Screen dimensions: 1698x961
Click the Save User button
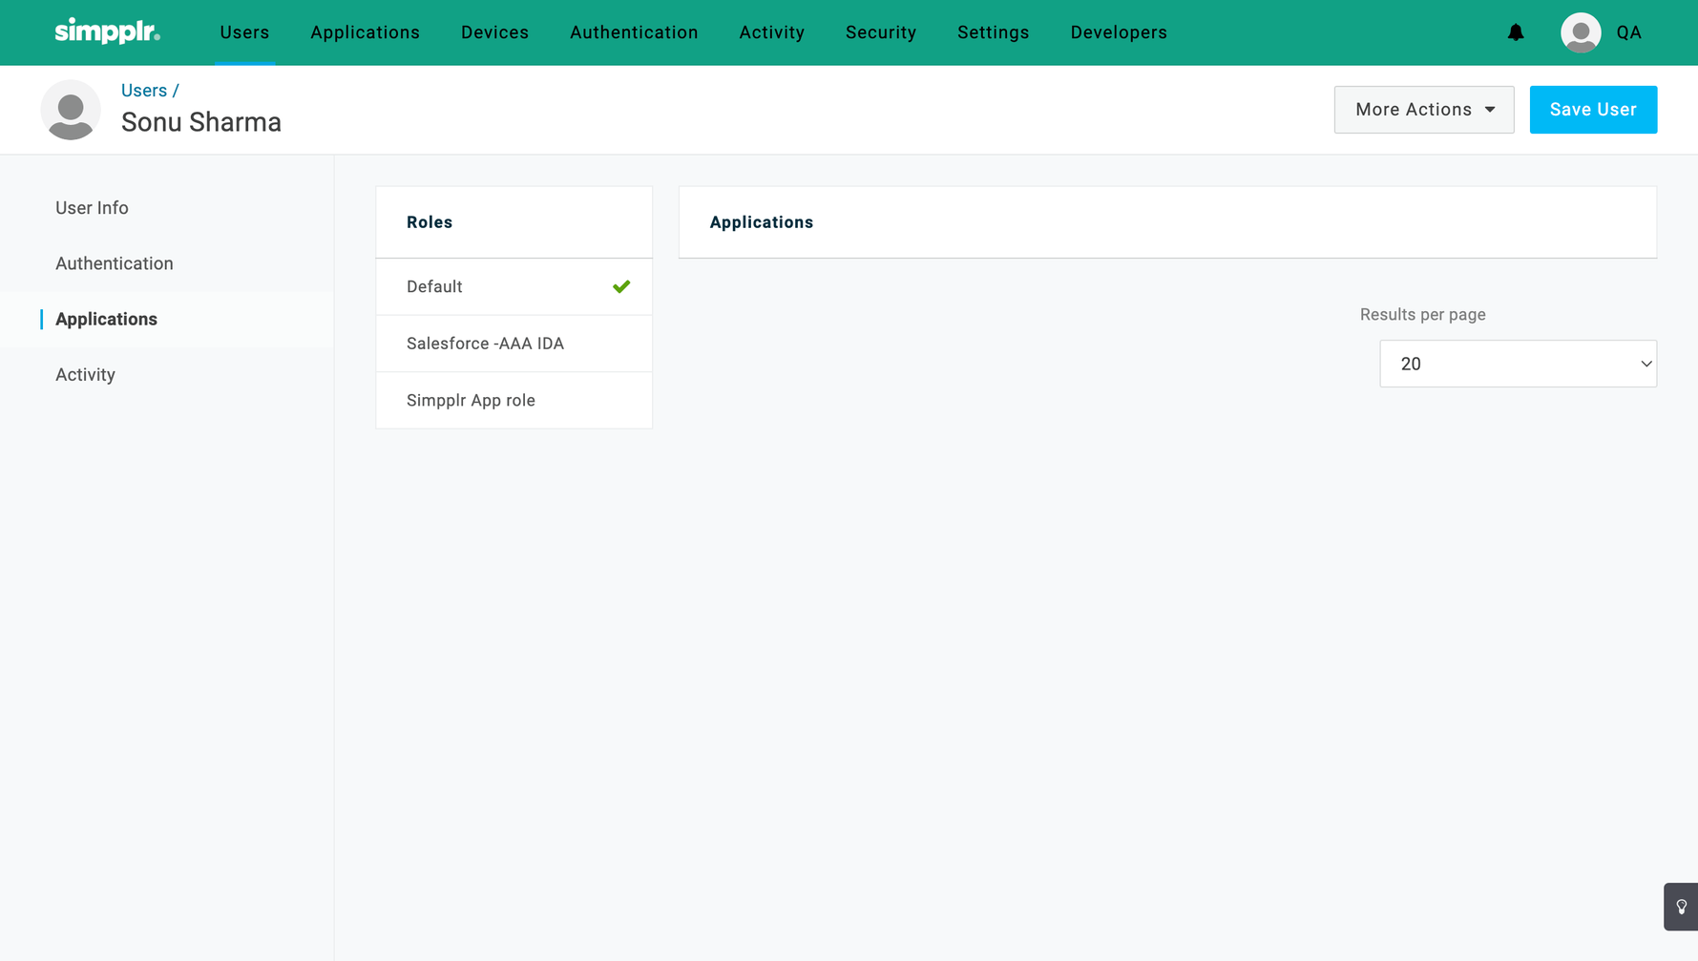[x=1592, y=110]
